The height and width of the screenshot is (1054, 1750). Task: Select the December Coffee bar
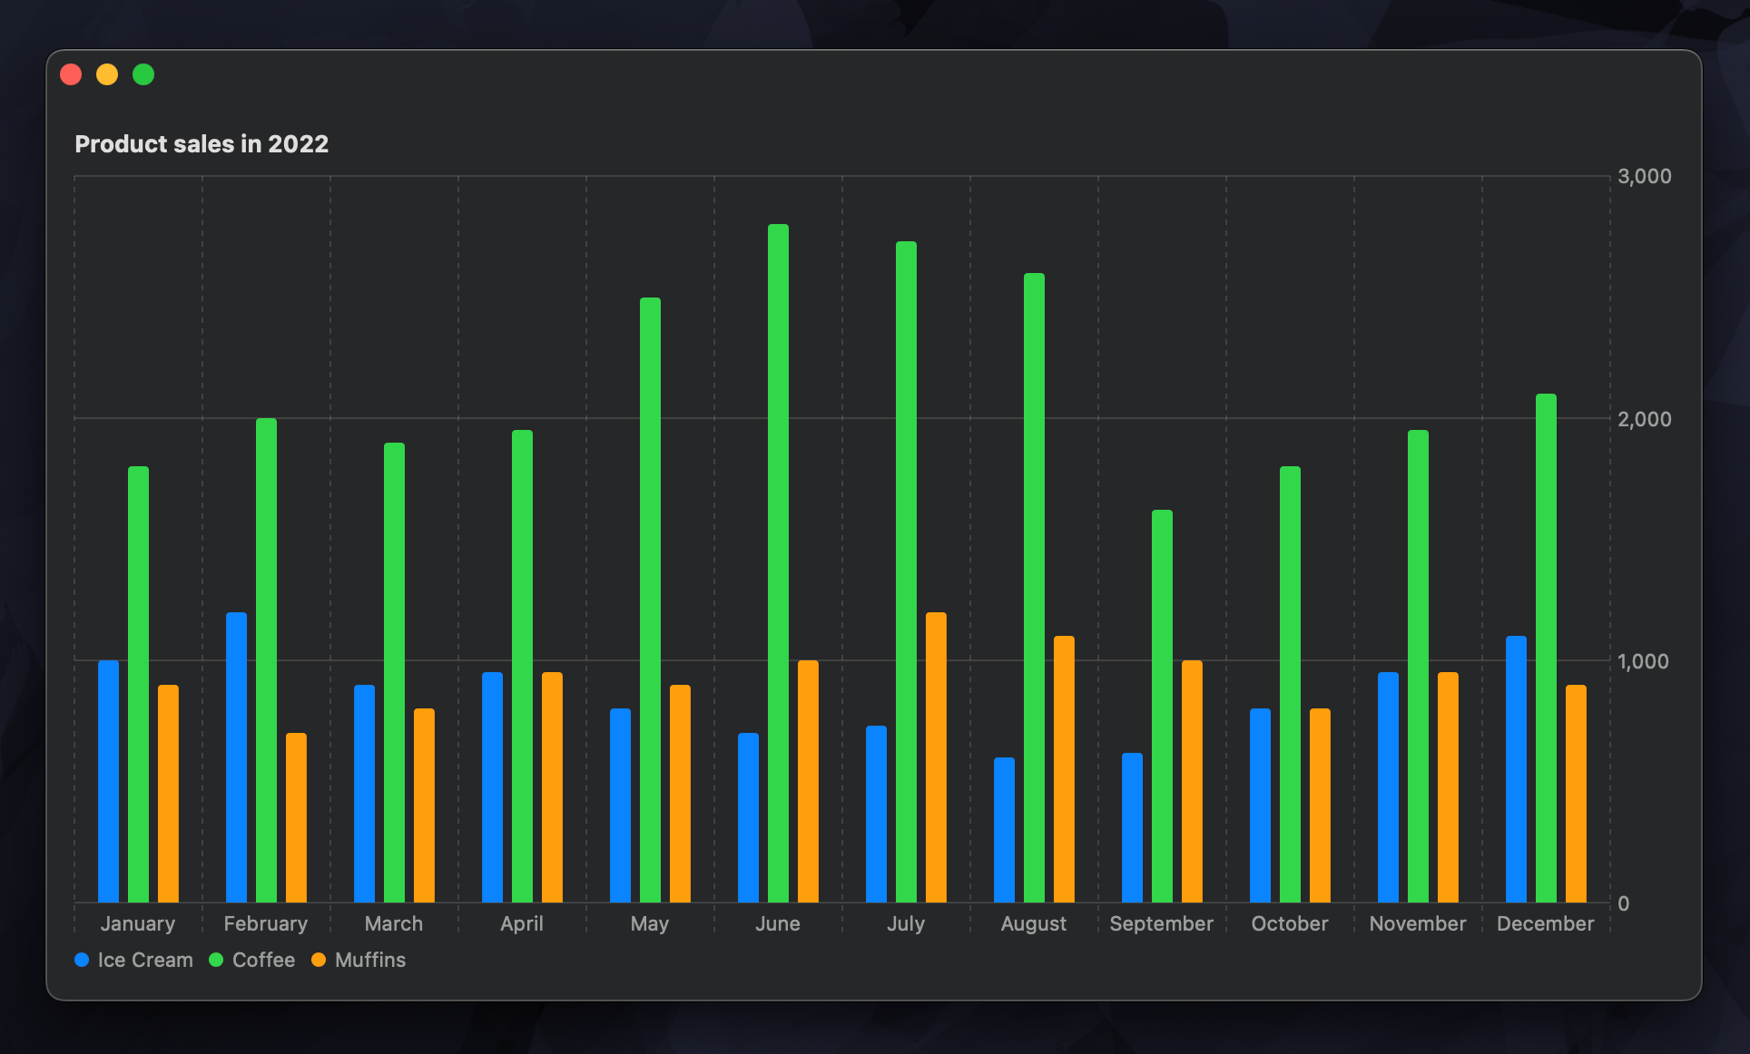(x=1545, y=635)
